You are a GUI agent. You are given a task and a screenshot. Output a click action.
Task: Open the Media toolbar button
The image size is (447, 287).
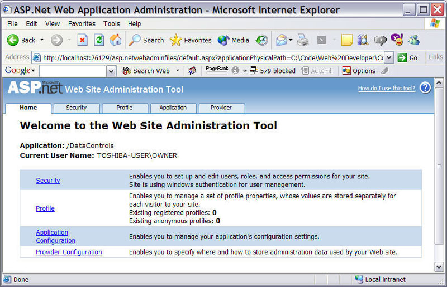pyautogui.click(x=234, y=40)
